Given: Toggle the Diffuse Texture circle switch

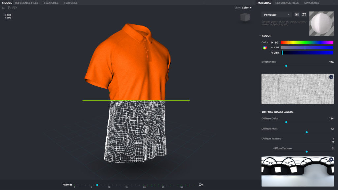Looking at the screenshot, I should (333, 142).
